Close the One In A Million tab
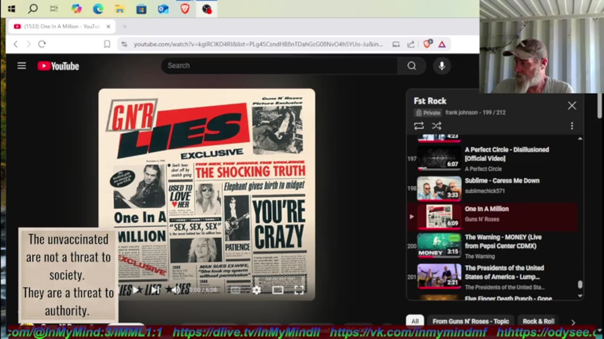 [x=108, y=26]
